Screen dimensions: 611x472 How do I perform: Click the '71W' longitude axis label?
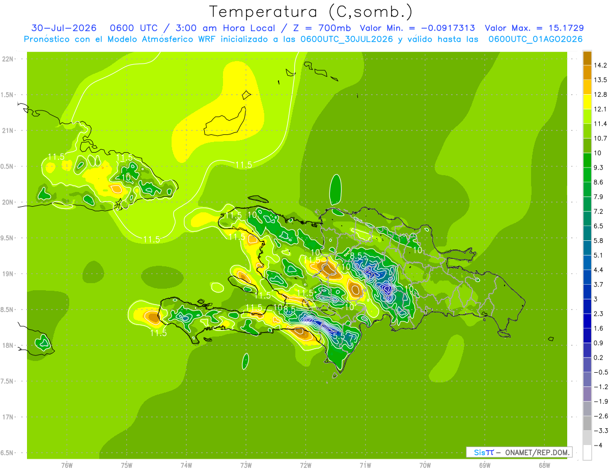(365, 465)
